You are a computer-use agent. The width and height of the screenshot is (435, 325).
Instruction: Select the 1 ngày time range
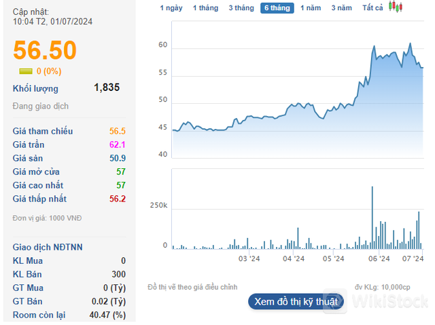(171, 8)
